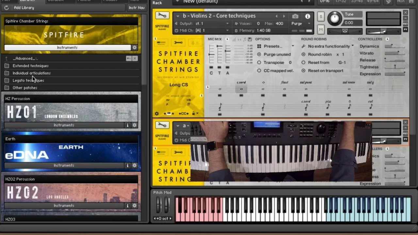Image resolution: width=418 pixels, height=235 pixels.
Task: Open Spitfire Chamber Strings library gear settings
Action: (135, 47)
